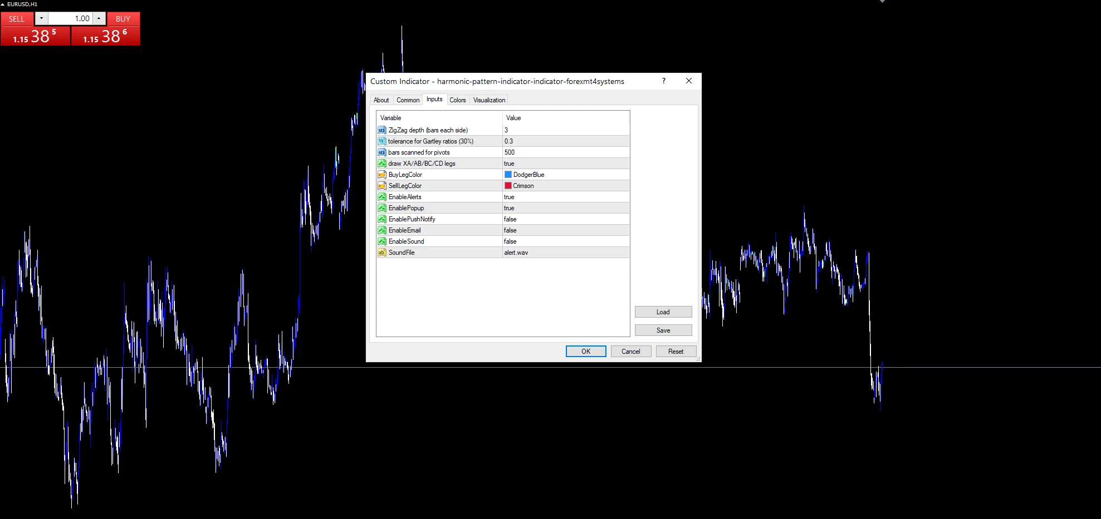This screenshot has width=1101, height=519.
Task: Click the Crimson color swatch
Action: coord(508,186)
